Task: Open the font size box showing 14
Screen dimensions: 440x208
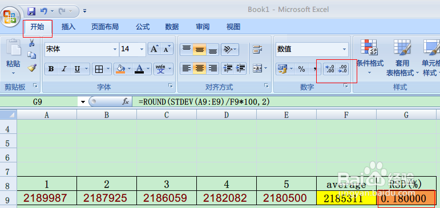Action: (132, 50)
